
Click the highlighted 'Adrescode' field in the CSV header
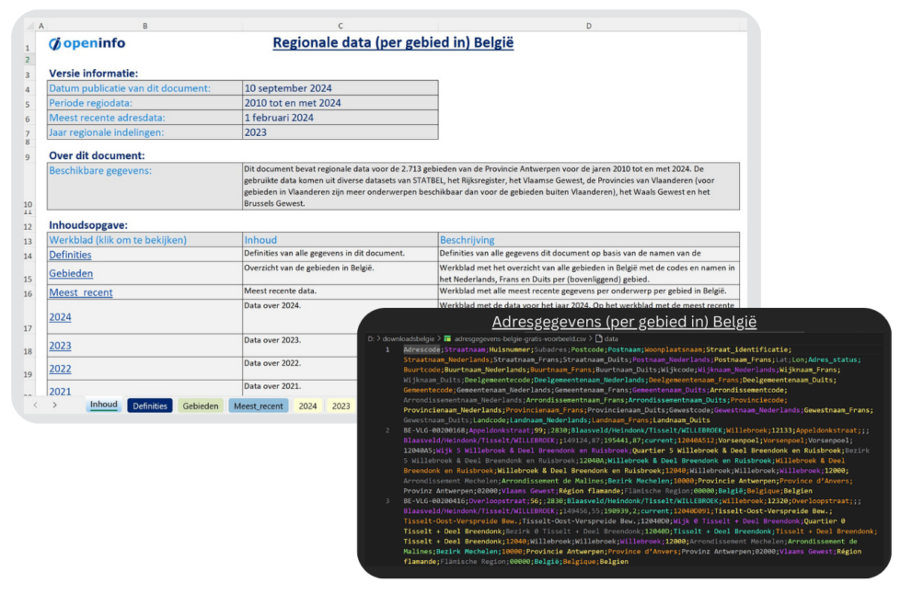tap(422, 350)
